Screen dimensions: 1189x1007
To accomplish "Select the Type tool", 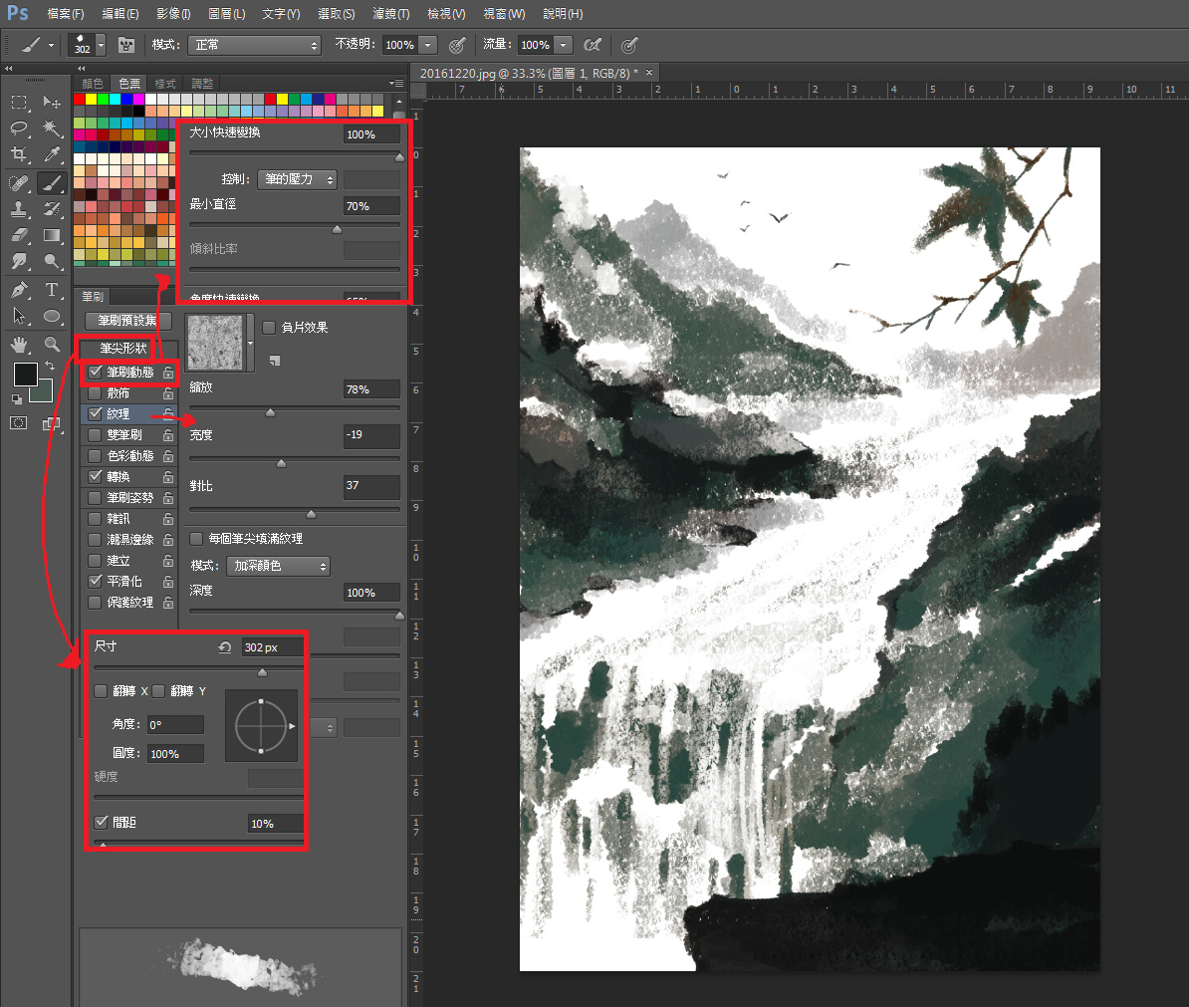I will [52, 290].
